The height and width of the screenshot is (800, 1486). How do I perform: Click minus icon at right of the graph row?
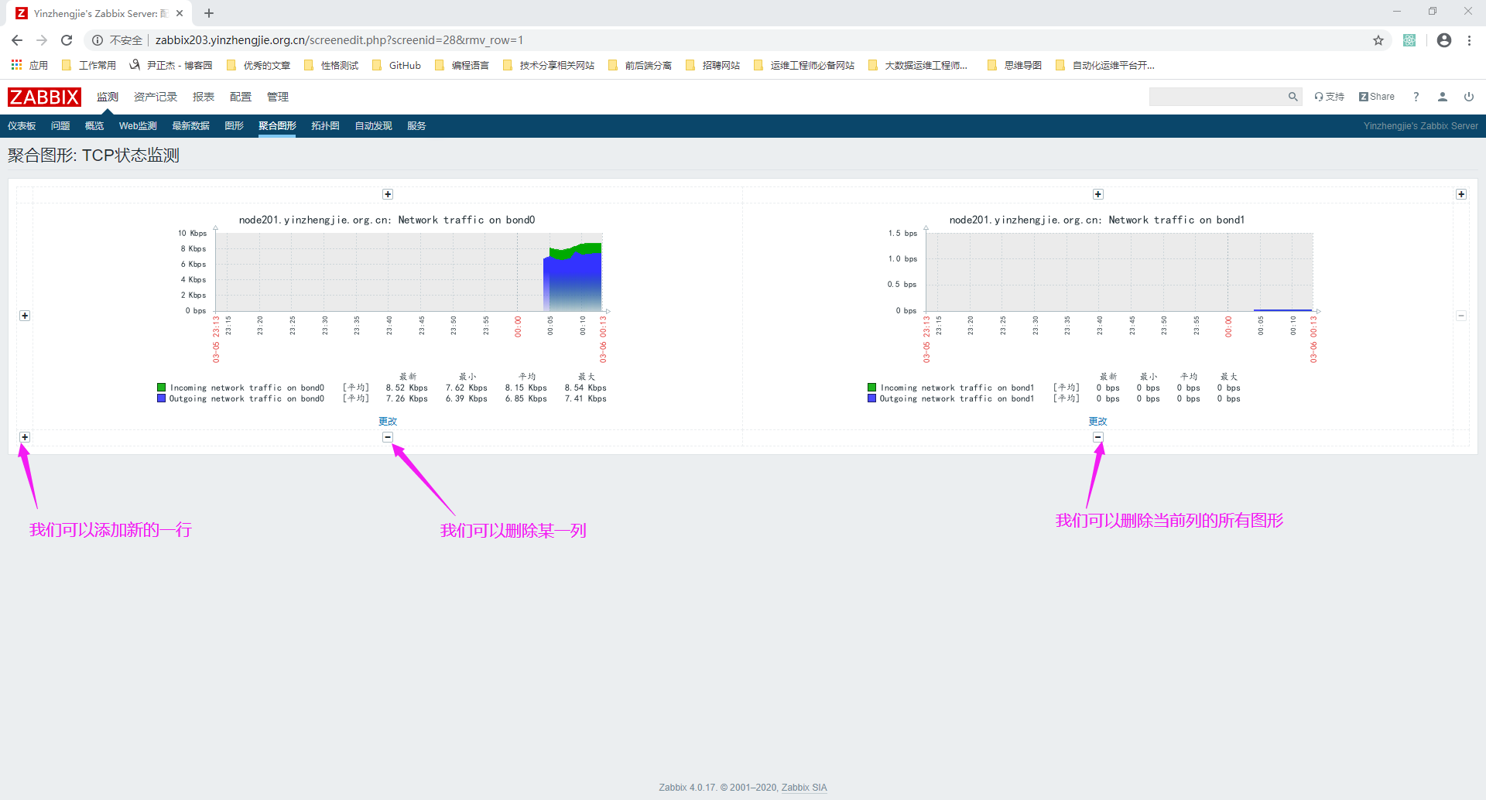[x=1461, y=316]
